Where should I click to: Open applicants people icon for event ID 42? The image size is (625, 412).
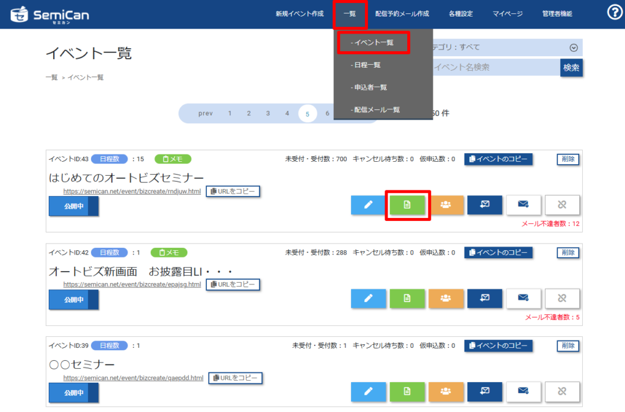[x=446, y=298]
